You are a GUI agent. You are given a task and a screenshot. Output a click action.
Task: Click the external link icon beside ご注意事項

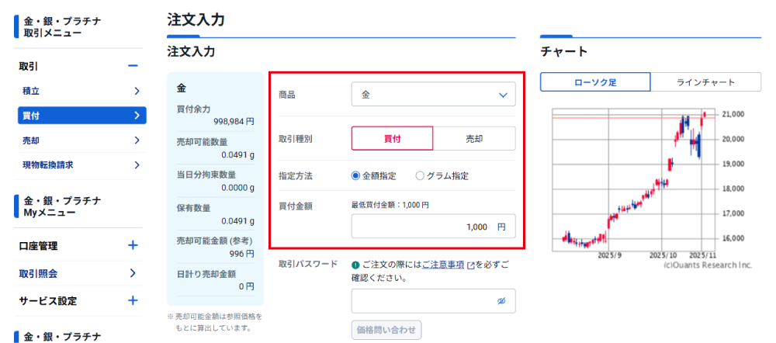[470, 265]
